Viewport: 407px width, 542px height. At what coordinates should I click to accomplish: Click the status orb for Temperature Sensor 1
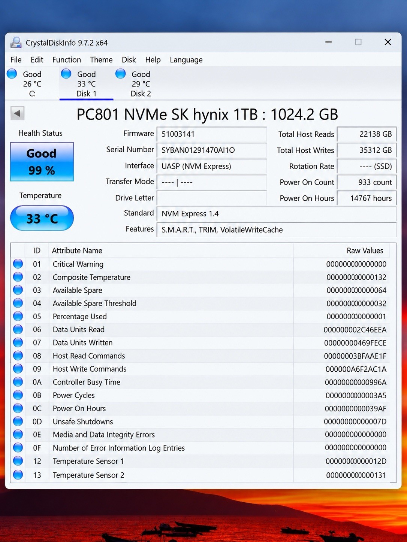[x=18, y=461]
